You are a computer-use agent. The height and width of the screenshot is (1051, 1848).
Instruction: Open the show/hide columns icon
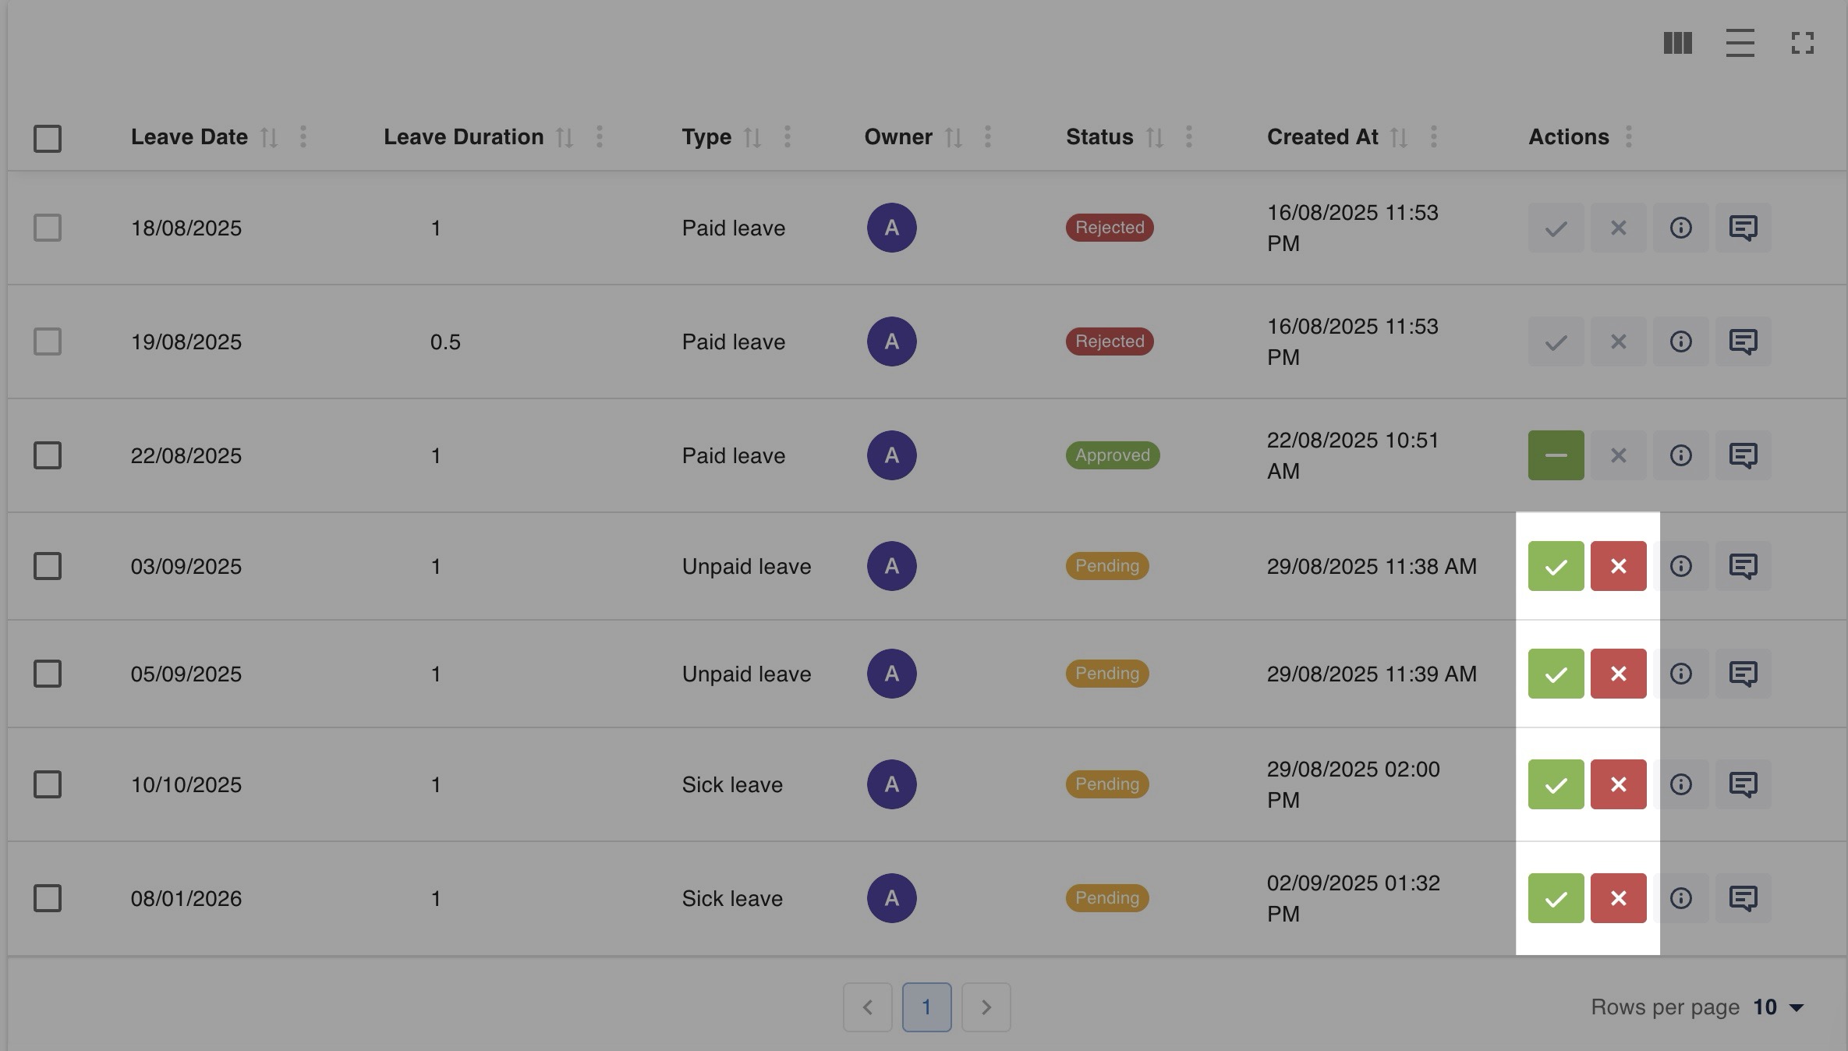coord(1677,43)
